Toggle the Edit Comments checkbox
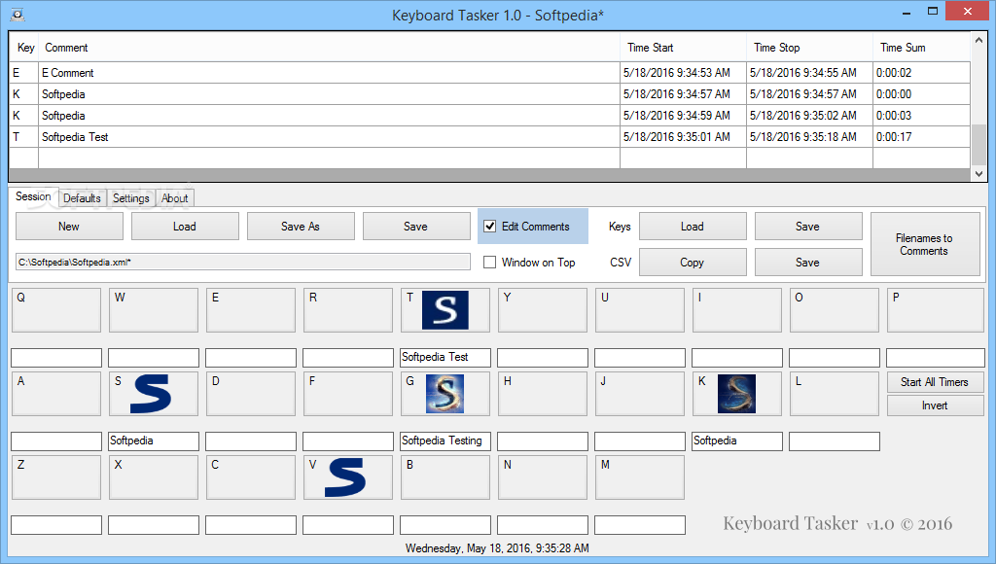Screen dimensions: 996x564 pyautogui.click(x=490, y=227)
